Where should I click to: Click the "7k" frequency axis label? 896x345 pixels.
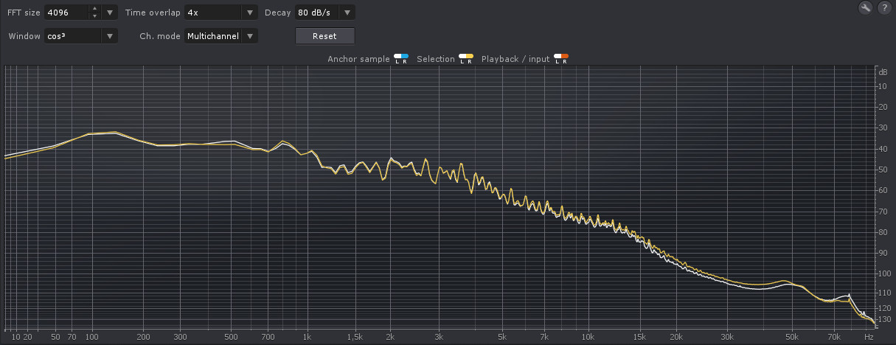[544, 336]
